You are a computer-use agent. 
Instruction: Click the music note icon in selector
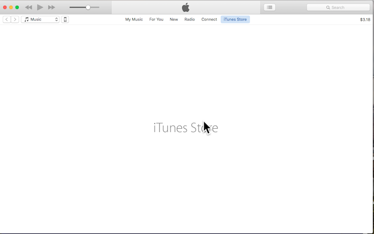click(x=27, y=19)
